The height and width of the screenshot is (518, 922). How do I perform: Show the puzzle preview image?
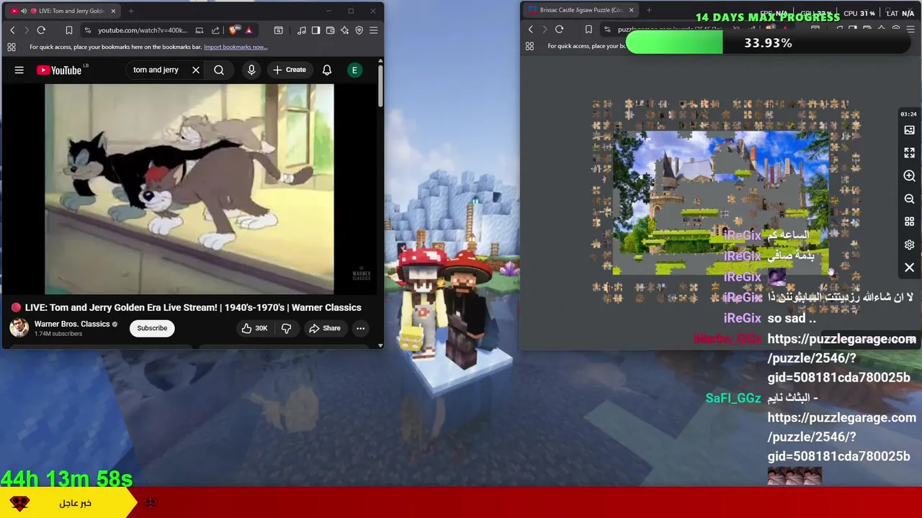click(x=909, y=130)
